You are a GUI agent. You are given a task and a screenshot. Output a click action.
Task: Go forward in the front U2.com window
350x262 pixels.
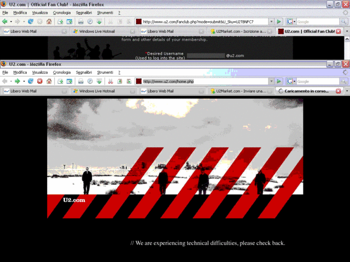tap(17, 81)
